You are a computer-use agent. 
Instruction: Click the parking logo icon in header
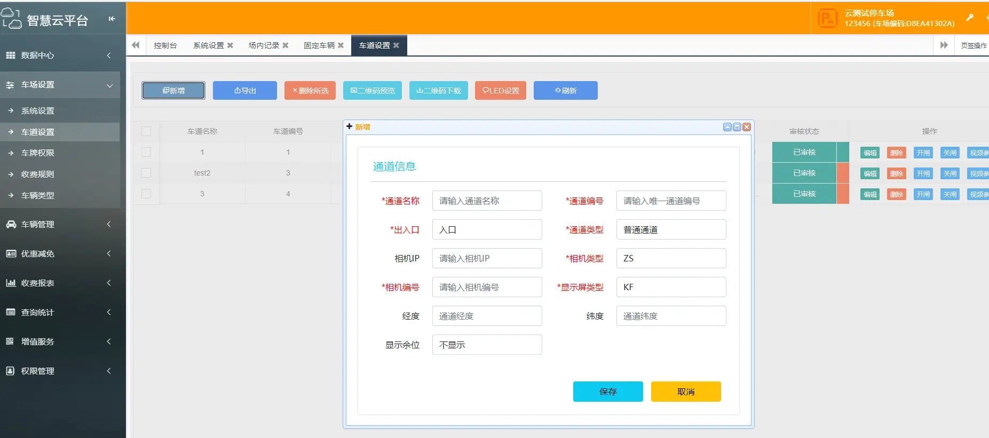827,19
